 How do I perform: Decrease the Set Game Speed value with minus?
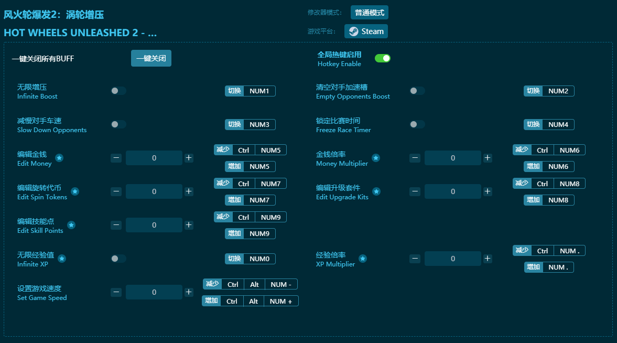tap(116, 292)
